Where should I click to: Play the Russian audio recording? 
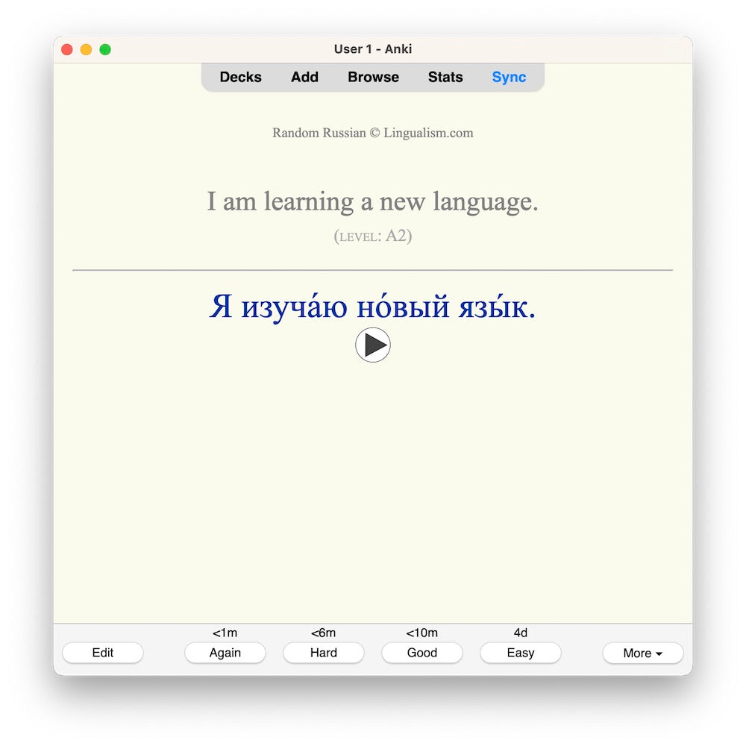372,345
